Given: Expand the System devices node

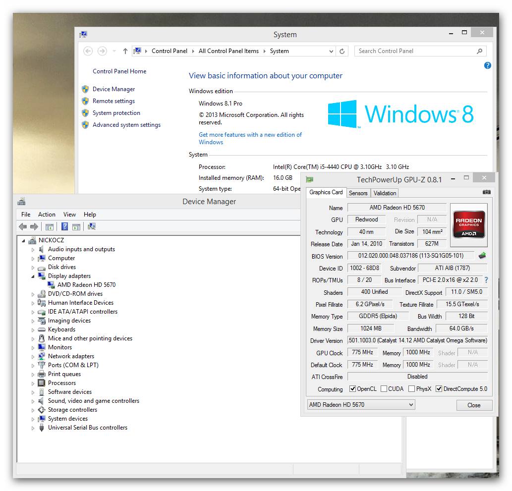Looking at the screenshot, I should [x=33, y=419].
